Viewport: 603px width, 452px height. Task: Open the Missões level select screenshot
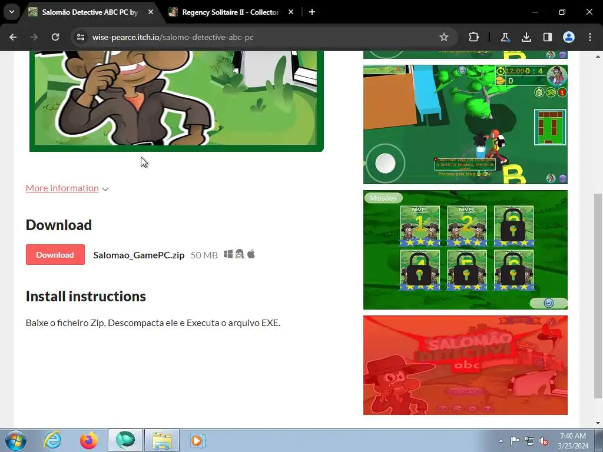[465, 250]
